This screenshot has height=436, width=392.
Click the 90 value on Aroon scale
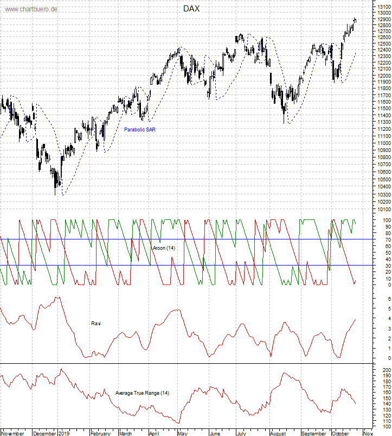(x=388, y=226)
